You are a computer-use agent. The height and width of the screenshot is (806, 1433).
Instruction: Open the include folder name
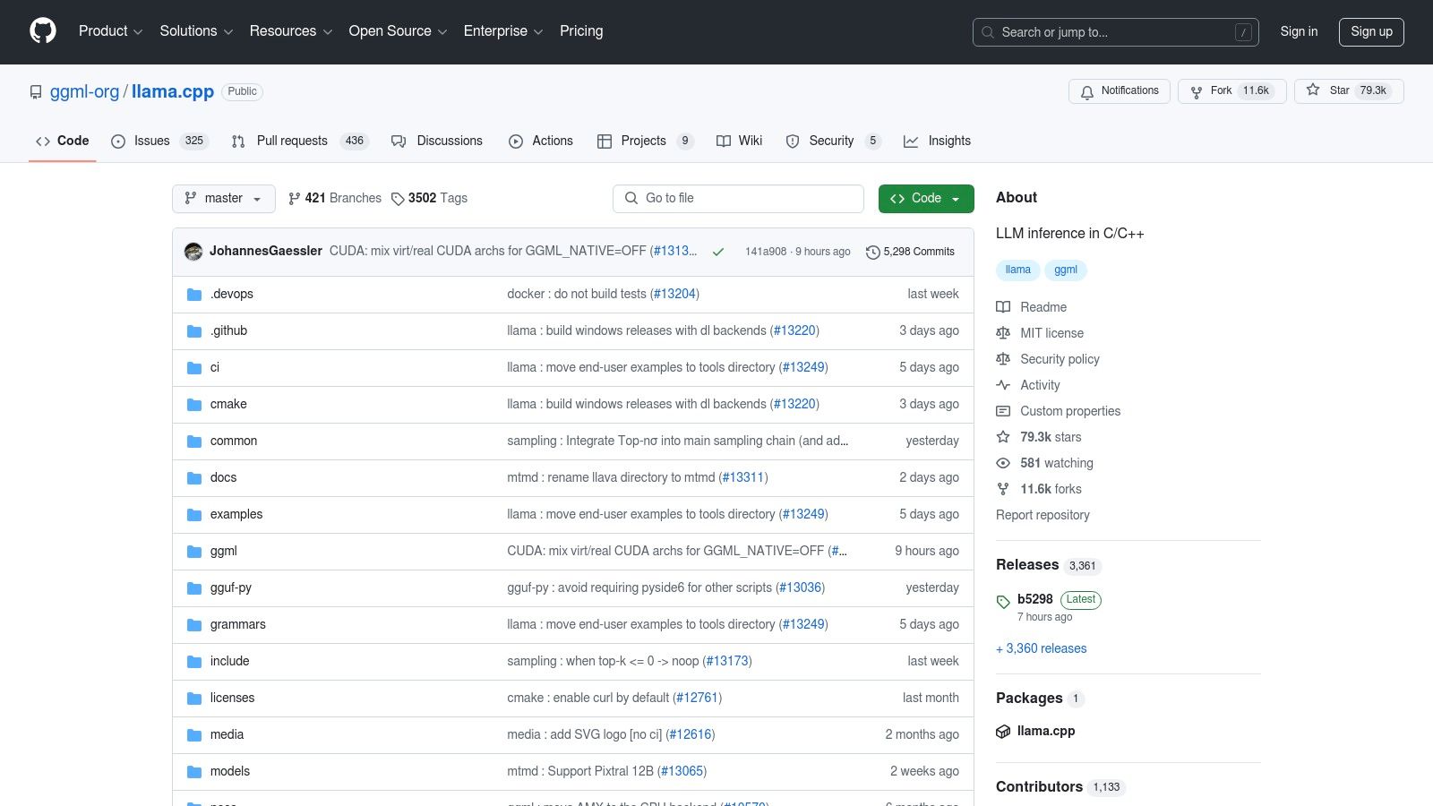click(x=230, y=662)
